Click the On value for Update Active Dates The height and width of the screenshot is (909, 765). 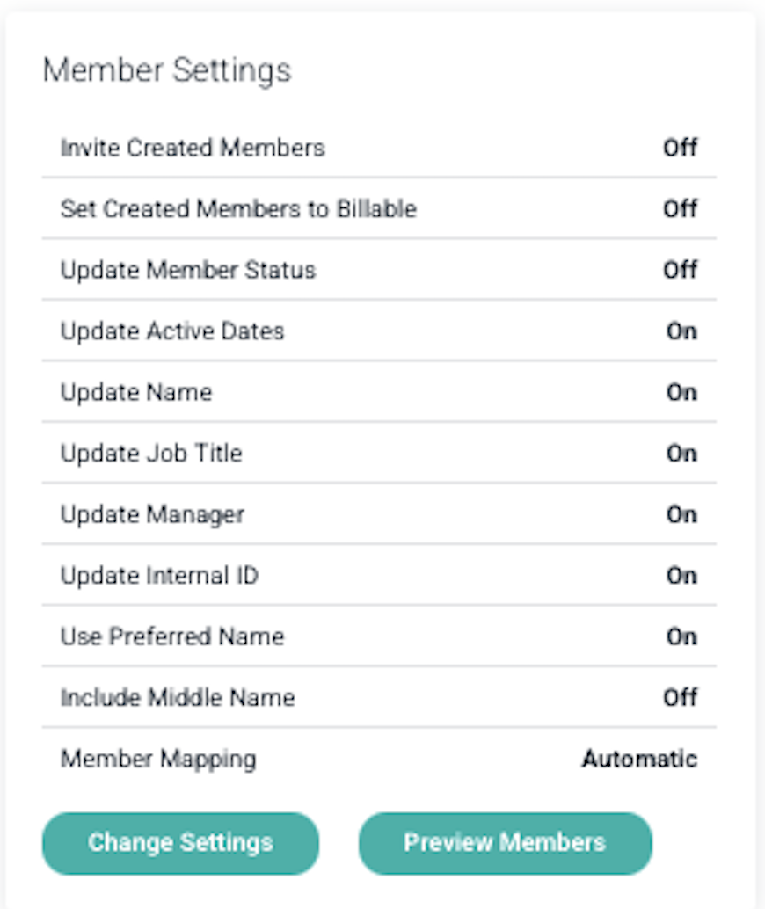(681, 331)
